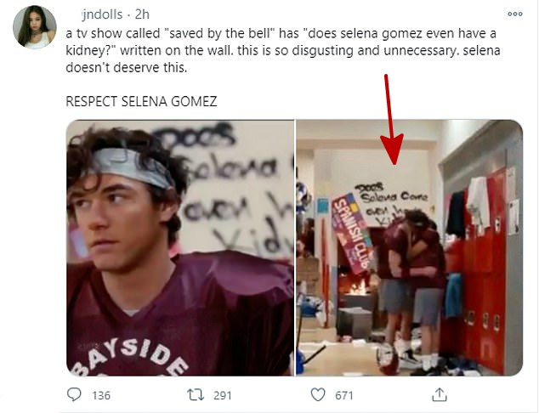Click the Spanish Club banner in photo
The image size is (539, 413).
tap(352, 234)
